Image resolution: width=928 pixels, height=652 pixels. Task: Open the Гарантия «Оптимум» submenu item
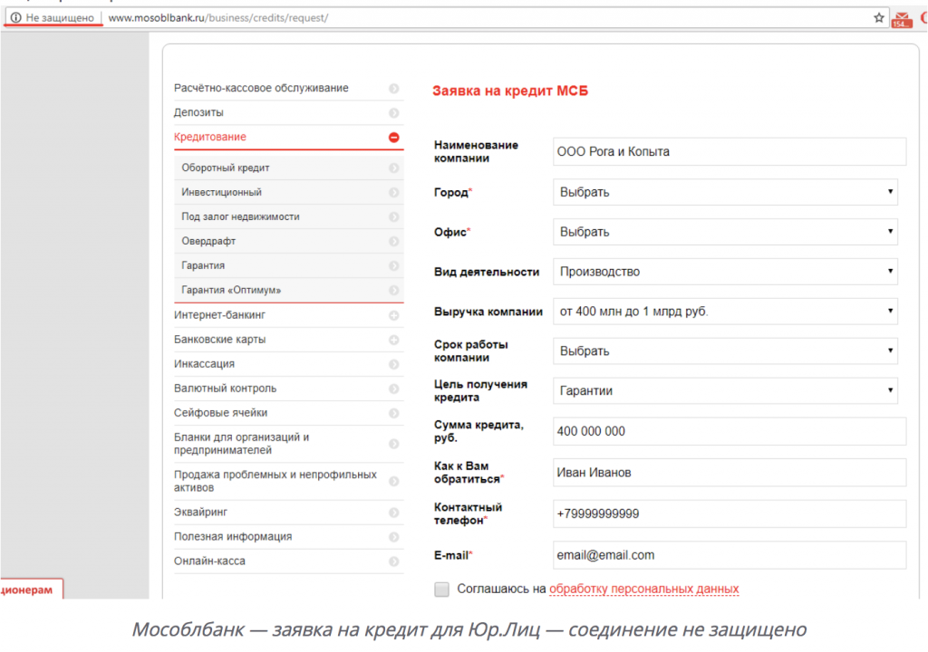[x=231, y=290]
